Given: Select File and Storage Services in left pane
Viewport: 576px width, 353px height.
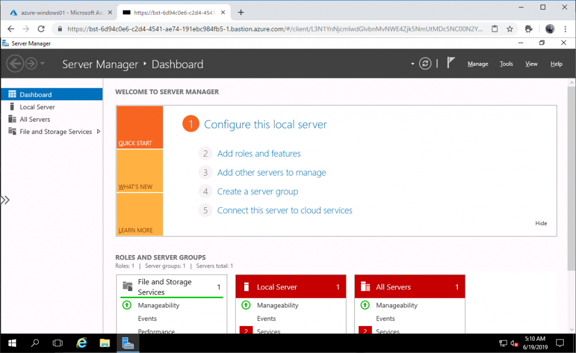Looking at the screenshot, I should 52,132.
